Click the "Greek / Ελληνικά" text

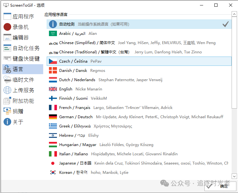pos(75,126)
